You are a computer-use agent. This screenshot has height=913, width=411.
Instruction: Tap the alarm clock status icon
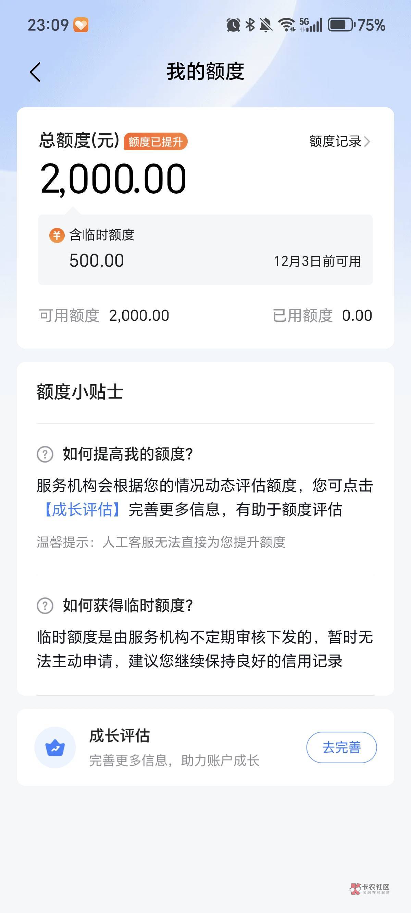pyautogui.click(x=233, y=25)
